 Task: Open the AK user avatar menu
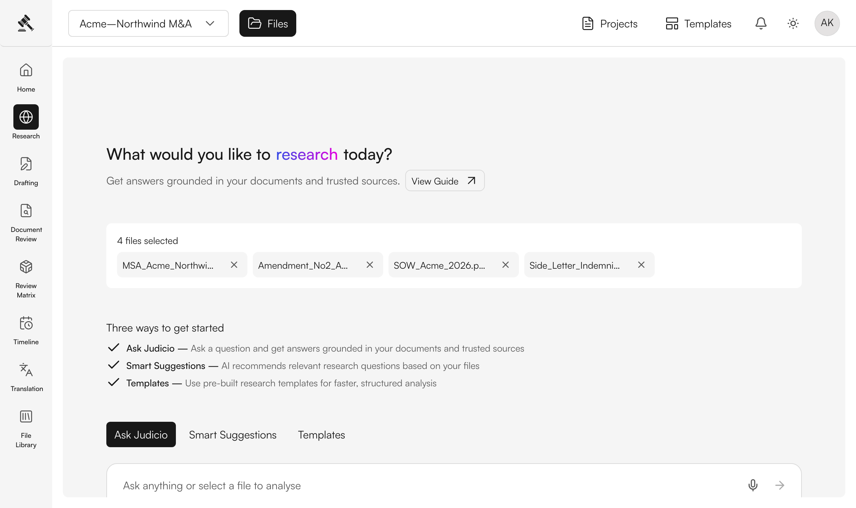(x=827, y=23)
